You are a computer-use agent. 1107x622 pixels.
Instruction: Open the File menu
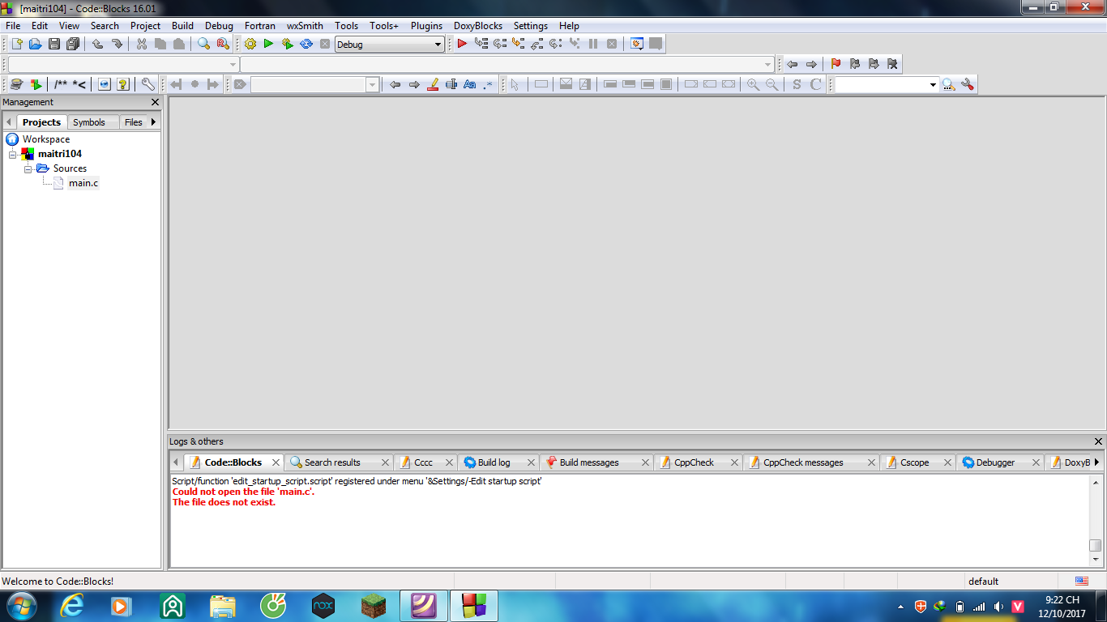(x=13, y=26)
